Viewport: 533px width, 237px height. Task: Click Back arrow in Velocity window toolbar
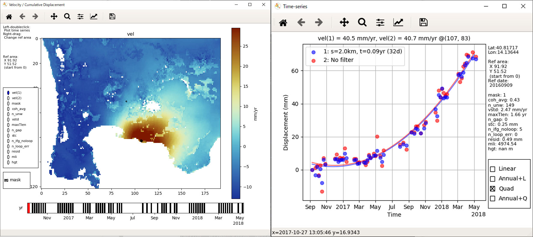coord(22,16)
